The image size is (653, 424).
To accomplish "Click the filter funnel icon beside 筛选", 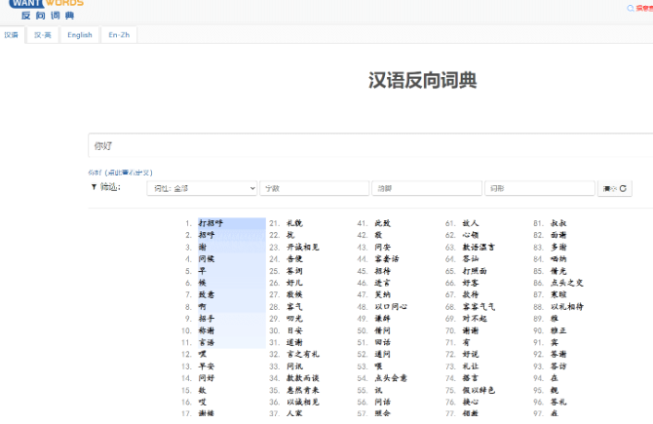I will pyautogui.click(x=94, y=187).
